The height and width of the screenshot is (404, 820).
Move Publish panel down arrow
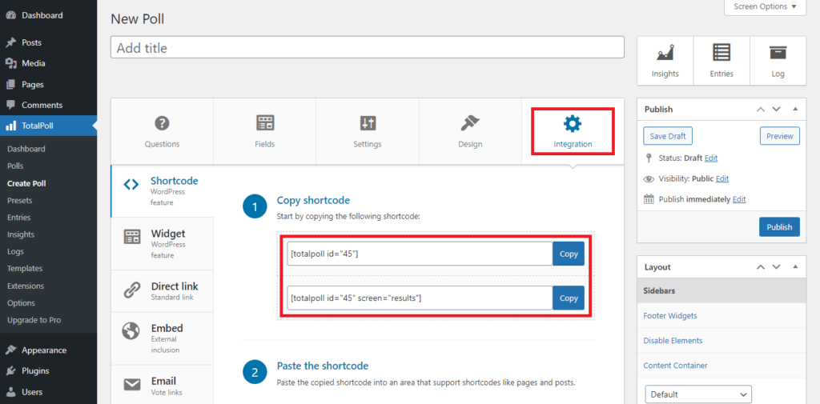(x=777, y=110)
